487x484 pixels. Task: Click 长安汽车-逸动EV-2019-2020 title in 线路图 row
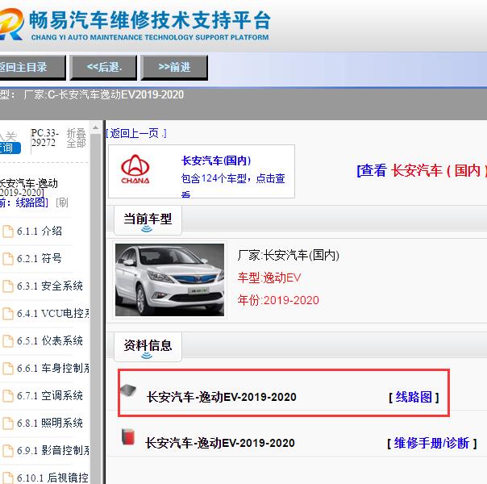pos(221,397)
